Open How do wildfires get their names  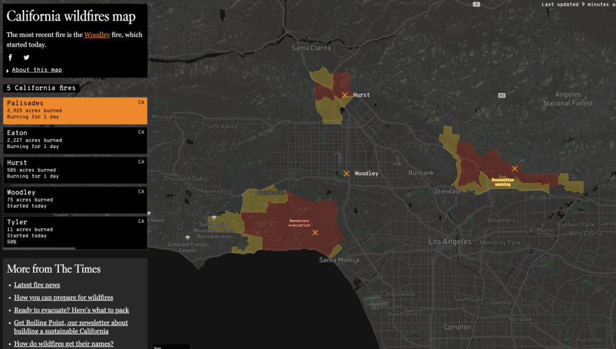click(x=64, y=343)
